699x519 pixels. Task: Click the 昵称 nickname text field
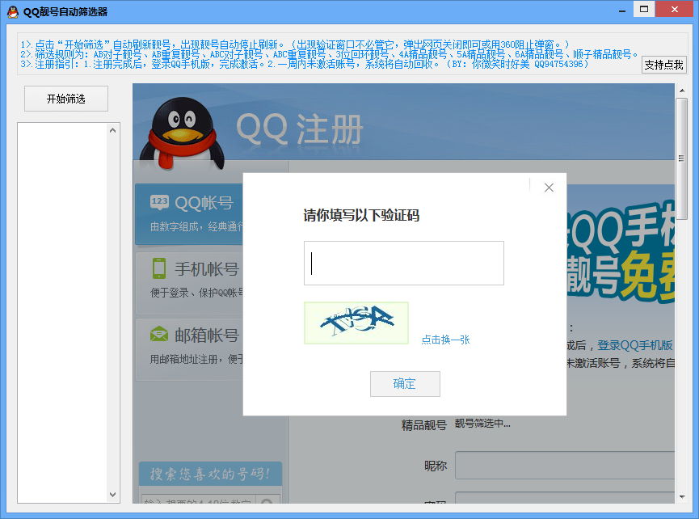[x=564, y=466]
